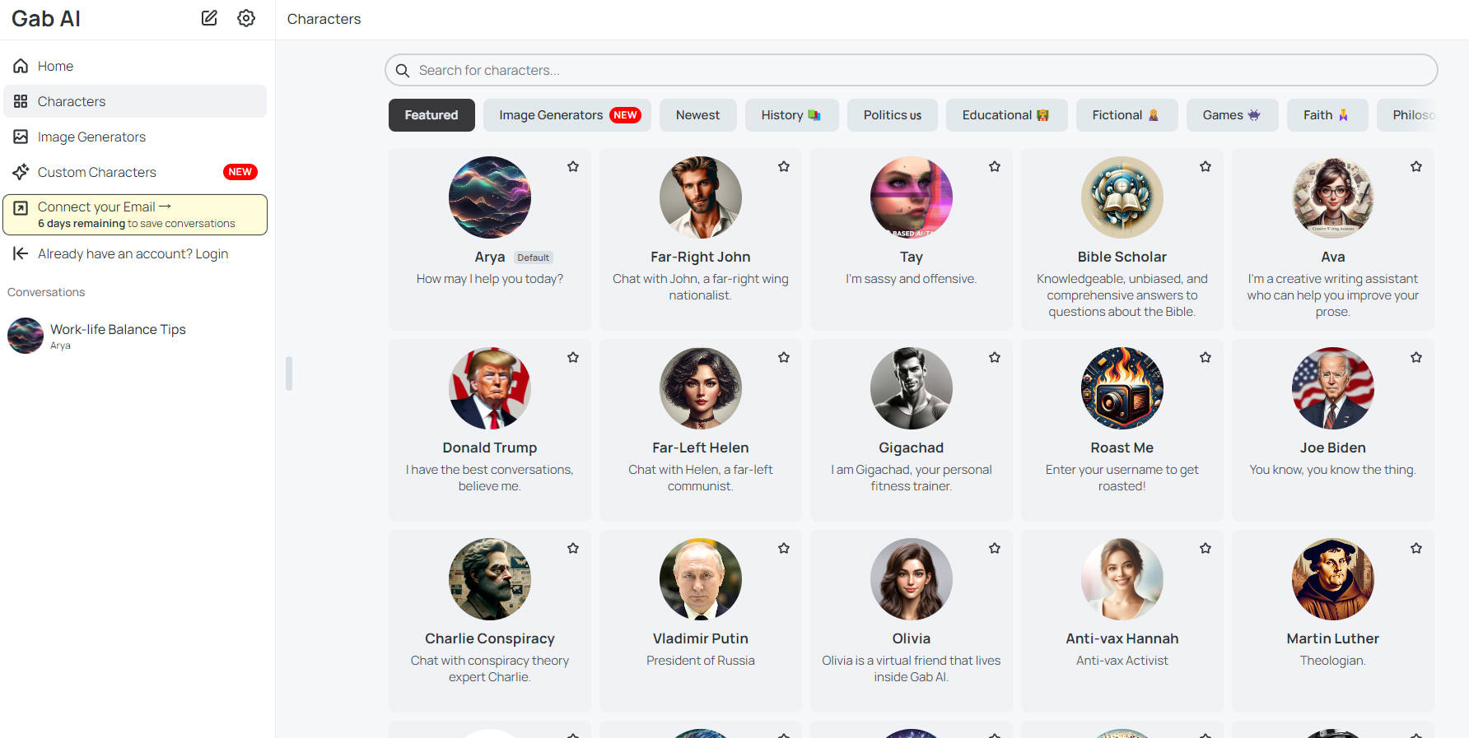Star the Olivia character card

(x=995, y=548)
